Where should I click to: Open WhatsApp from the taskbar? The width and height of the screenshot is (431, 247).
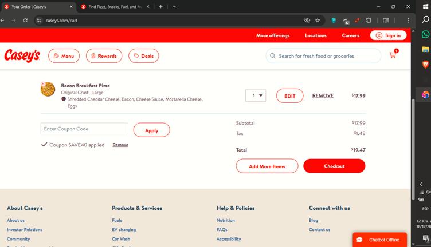tap(425, 34)
